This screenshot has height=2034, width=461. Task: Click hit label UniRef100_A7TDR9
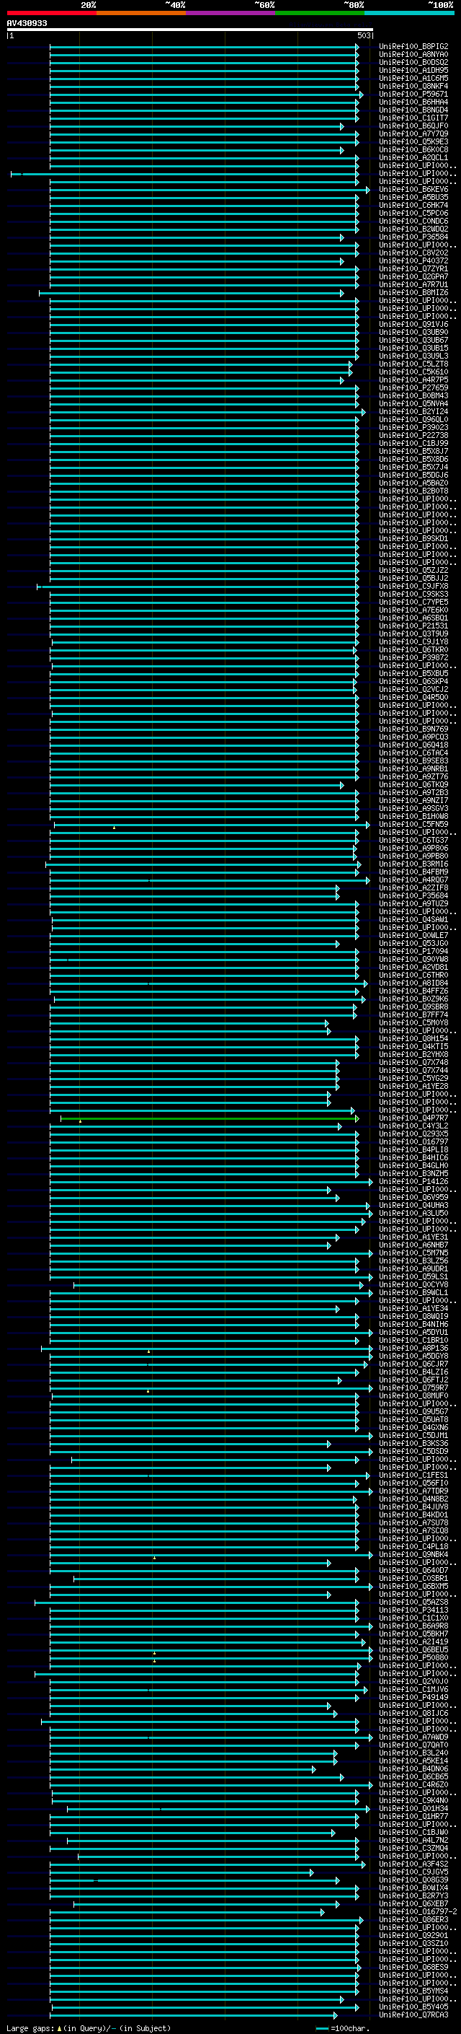(x=413, y=1491)
